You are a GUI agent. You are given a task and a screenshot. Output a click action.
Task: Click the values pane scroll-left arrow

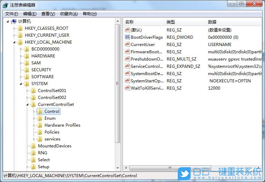point(126,168)
